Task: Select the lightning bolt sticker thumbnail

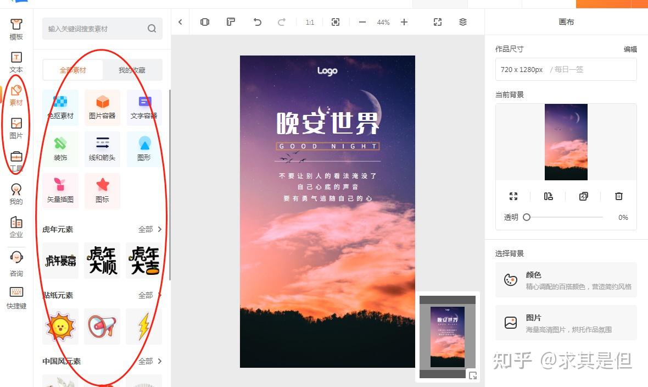Action: (144, 327)
